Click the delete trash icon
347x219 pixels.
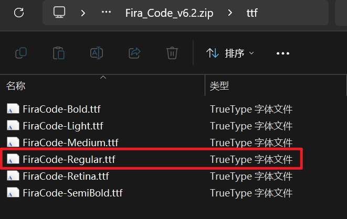[172, 53]
